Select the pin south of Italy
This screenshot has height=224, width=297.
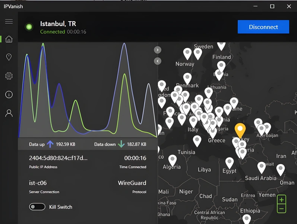[x=197, y=141]
